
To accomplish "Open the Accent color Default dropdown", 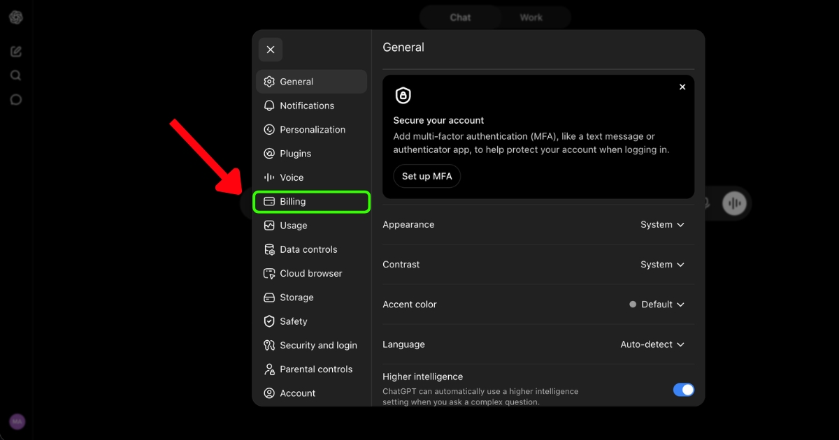I will (x=657, y=305).
